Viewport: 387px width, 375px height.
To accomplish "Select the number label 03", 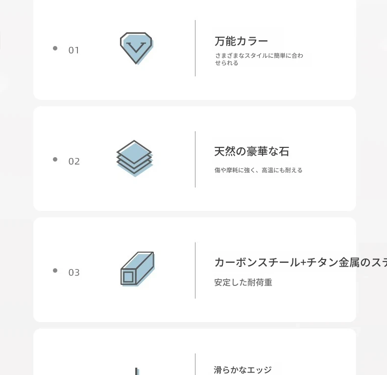I will [x=74, y=273].
